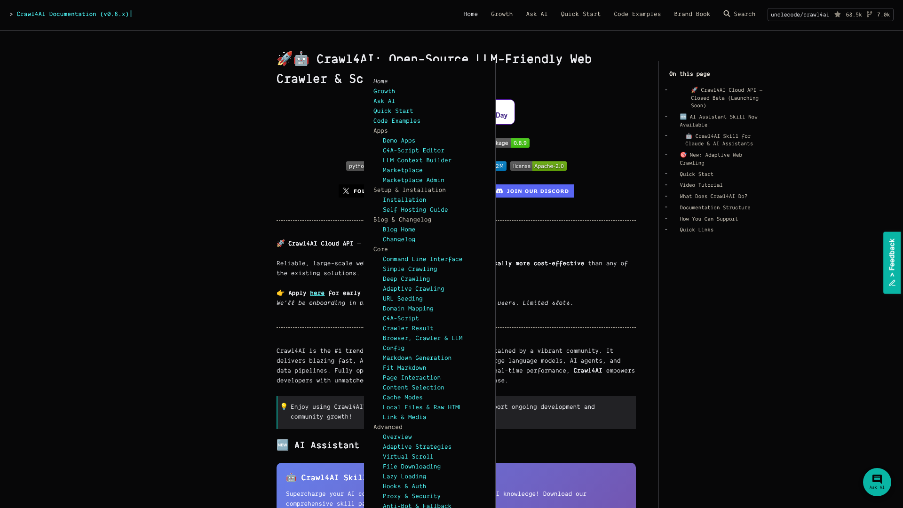Open Ask AI in top navigation
This screenshot has width=903, height=508.
[537, 14]
